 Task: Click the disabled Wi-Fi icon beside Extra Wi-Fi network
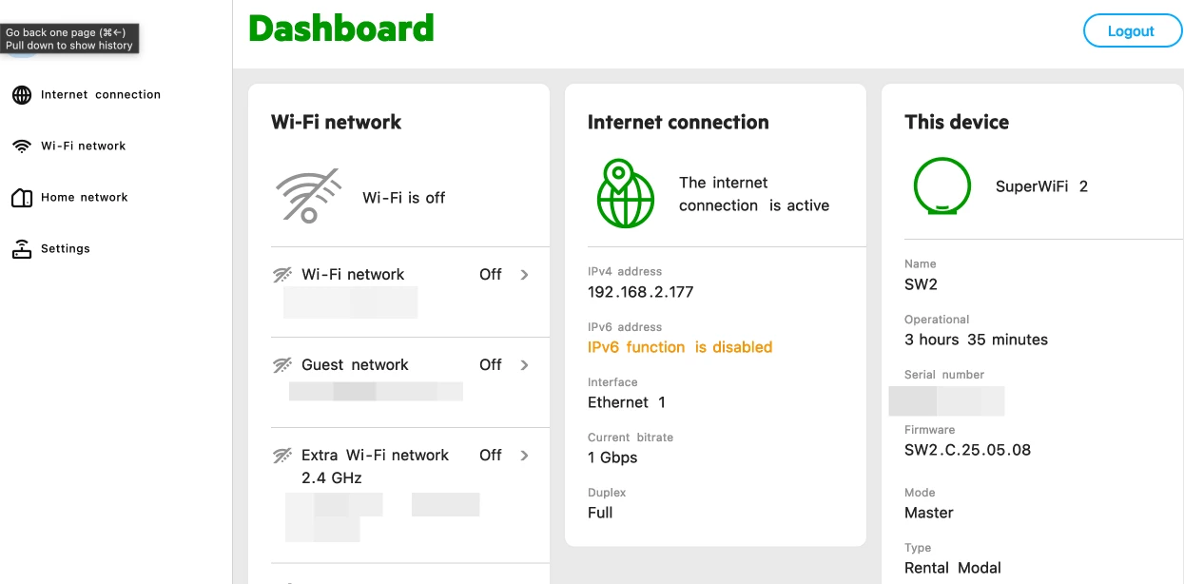tap(282, 456)
